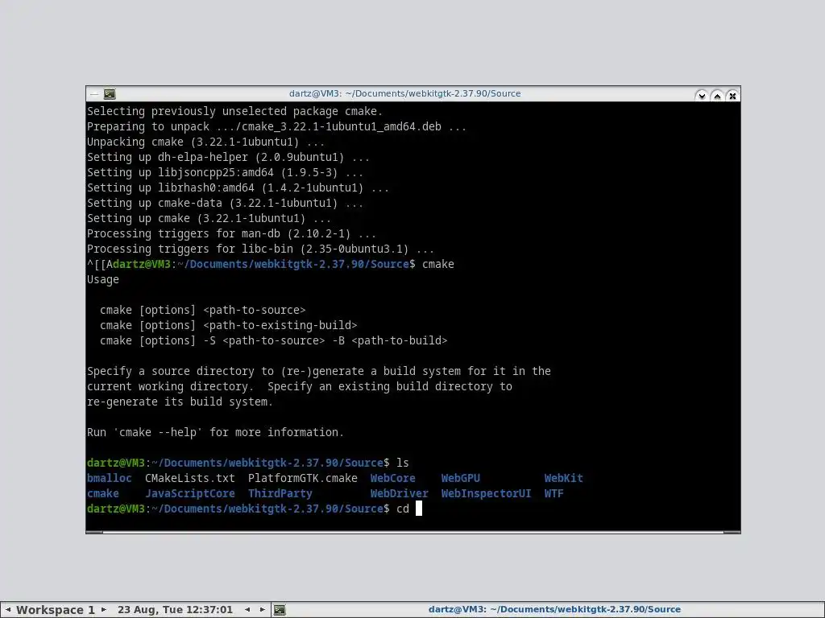Maximize terminal with the up-arrow button
The width and height of the screenshot is (825, 618).
(716, 96)
